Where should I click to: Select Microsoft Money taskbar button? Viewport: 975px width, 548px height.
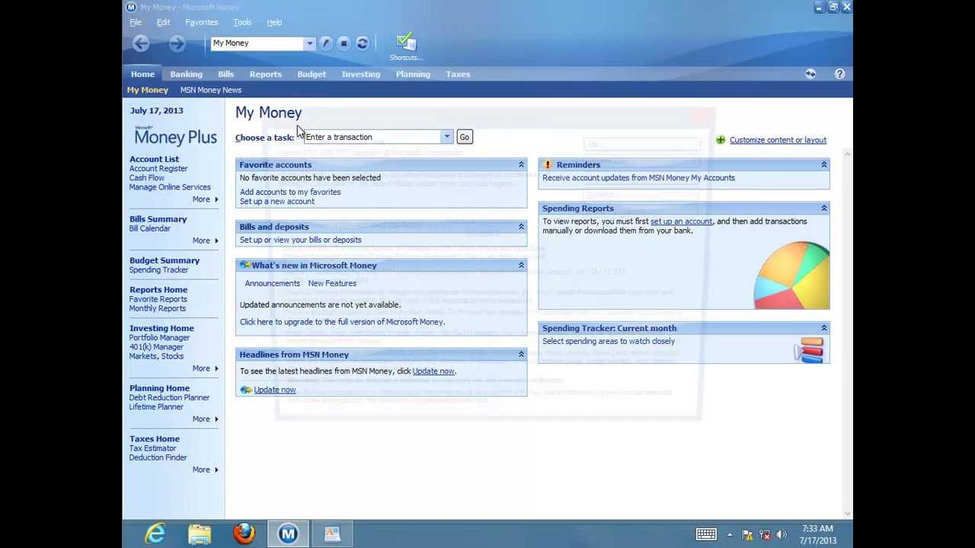coord(288,534)
